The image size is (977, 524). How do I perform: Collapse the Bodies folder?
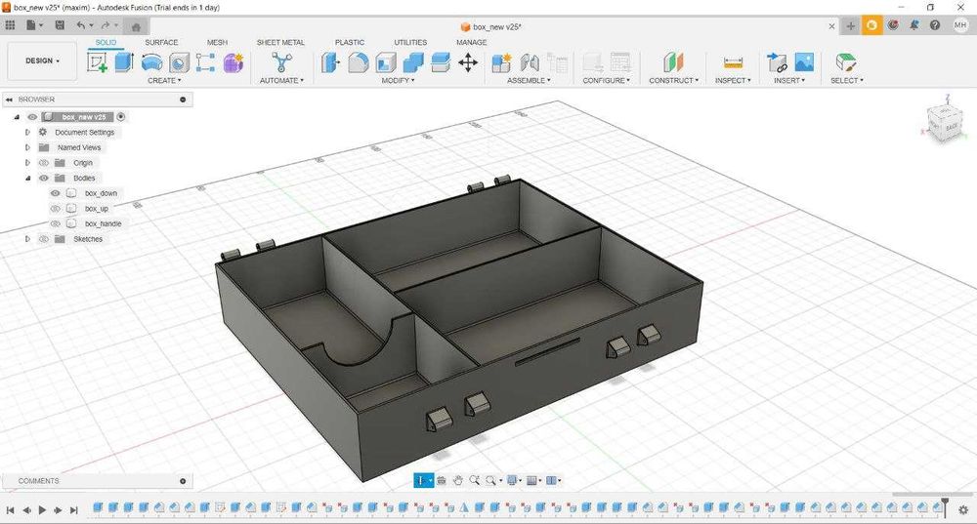click(x=27, y=178)
